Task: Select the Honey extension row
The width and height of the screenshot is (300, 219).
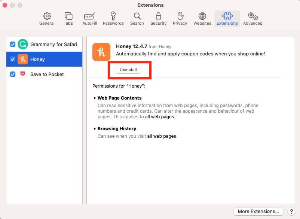Action: pos(45,59)
